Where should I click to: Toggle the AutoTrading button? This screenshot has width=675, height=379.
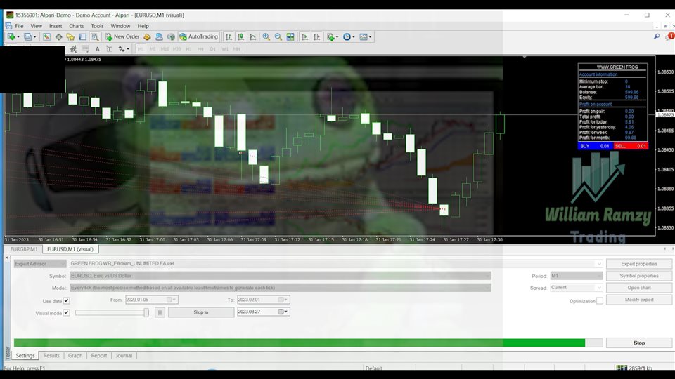click(x=199, y=37)
